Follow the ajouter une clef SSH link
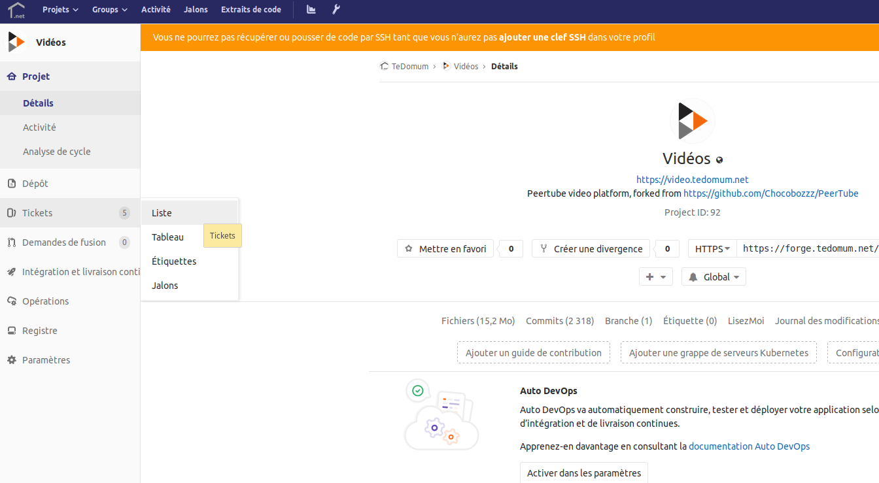Viewport: 879px width, 483px height. coord(542,38)
